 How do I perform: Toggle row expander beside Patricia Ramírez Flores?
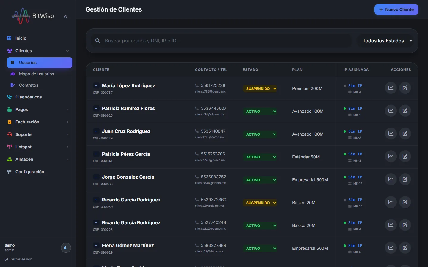pyautogui.click(x=96, y=108)
